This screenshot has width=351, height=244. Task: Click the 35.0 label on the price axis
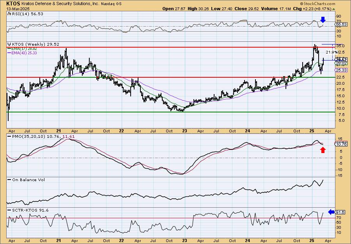click(x=340, y=46)
